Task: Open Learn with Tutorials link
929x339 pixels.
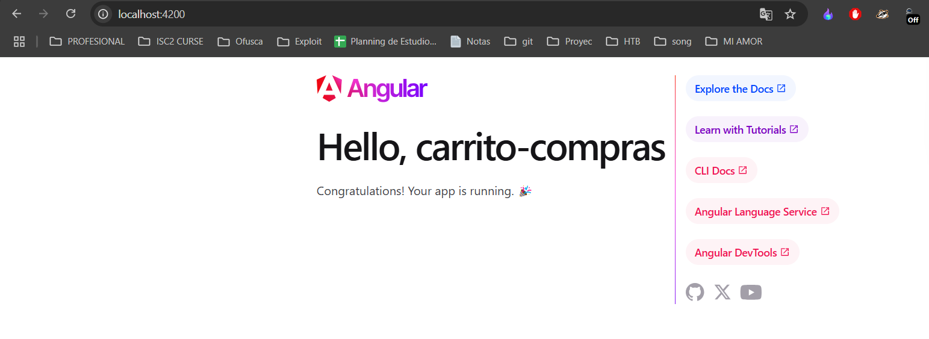Action: pyautogui.click(x=746, y=129)
